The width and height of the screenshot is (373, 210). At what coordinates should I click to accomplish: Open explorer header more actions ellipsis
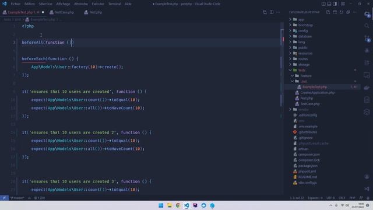(355, 12)
